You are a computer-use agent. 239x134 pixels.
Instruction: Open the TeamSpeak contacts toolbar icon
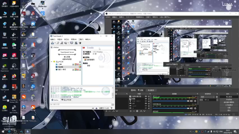pyautogui.click(x=76, y=43)
